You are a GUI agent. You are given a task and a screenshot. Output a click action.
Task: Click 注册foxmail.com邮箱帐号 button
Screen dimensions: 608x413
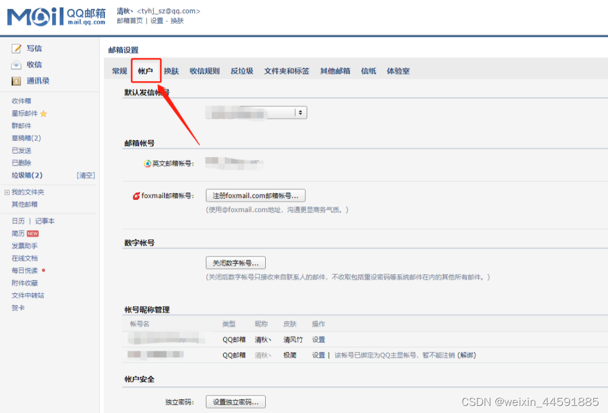click(255, 195)
